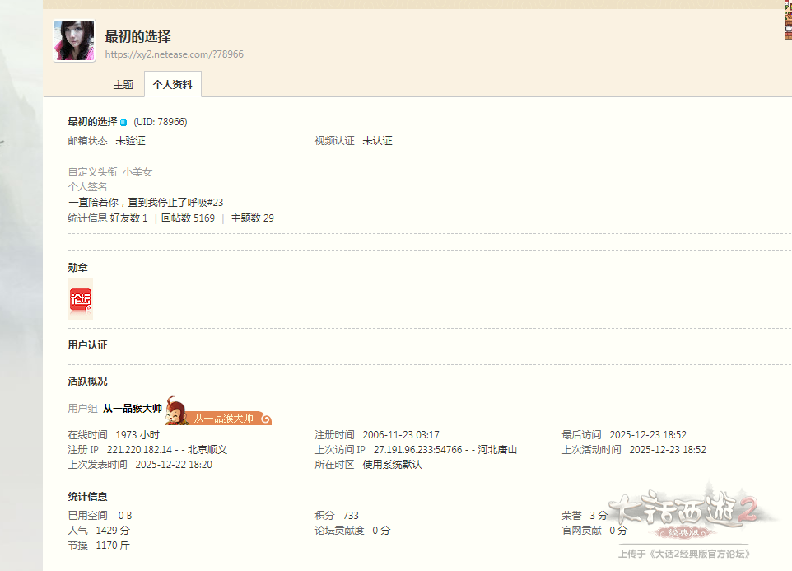Click the 积分 733 points value
This screenshot has height=571, width=792.
coord(350,516)
